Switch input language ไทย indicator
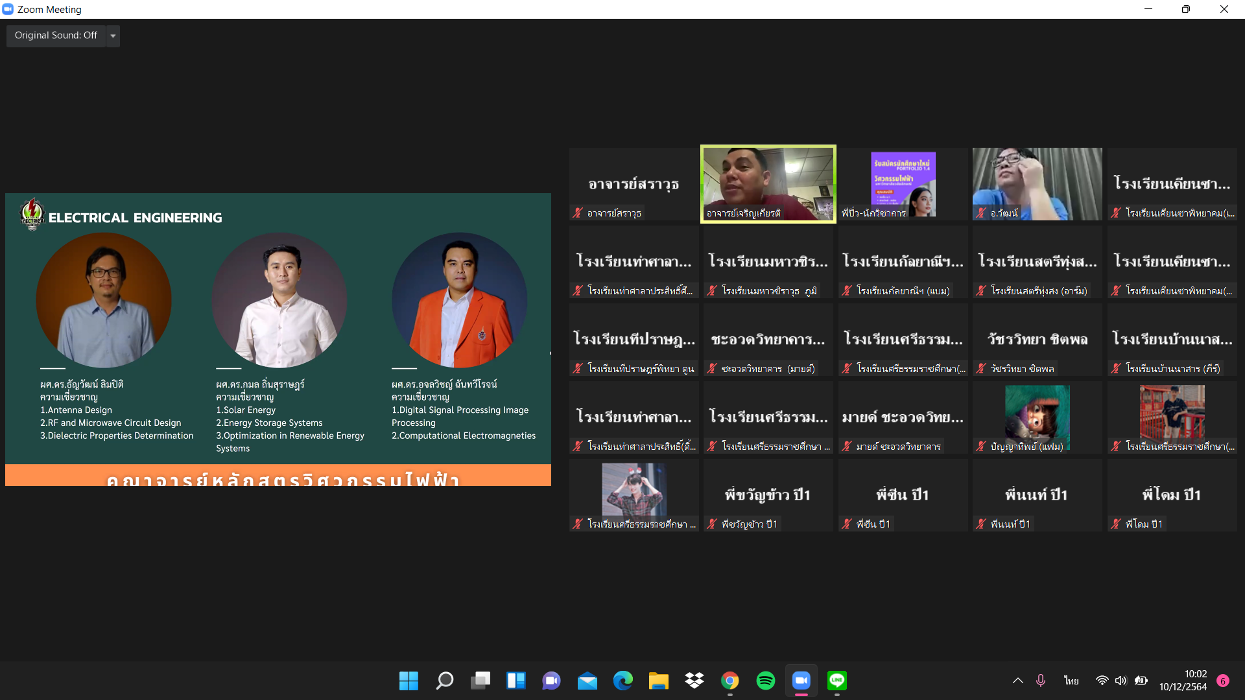This screenshot has height=700, width=1245. [1071, 681]
